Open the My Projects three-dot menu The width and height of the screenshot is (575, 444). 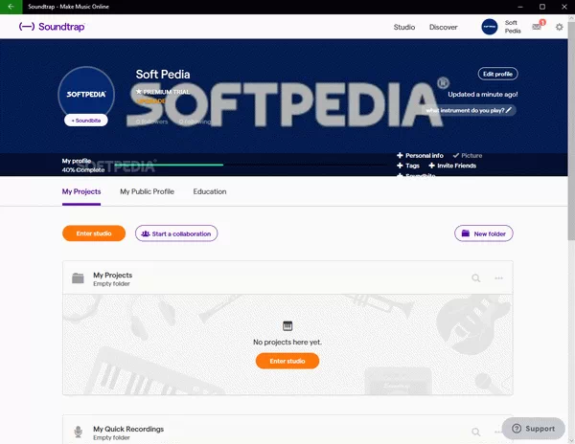tap(498, 278)
